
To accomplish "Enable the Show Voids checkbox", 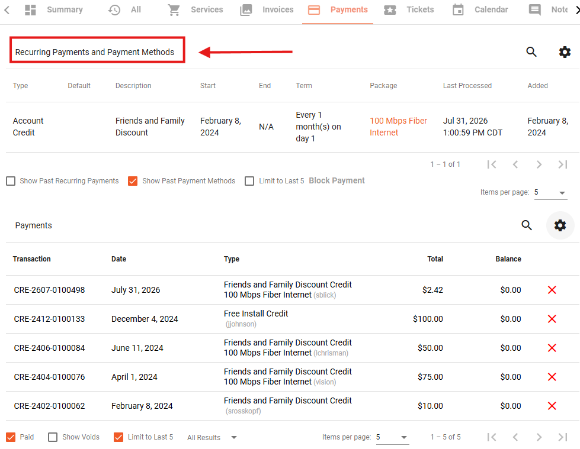I will tap(53, 437).
